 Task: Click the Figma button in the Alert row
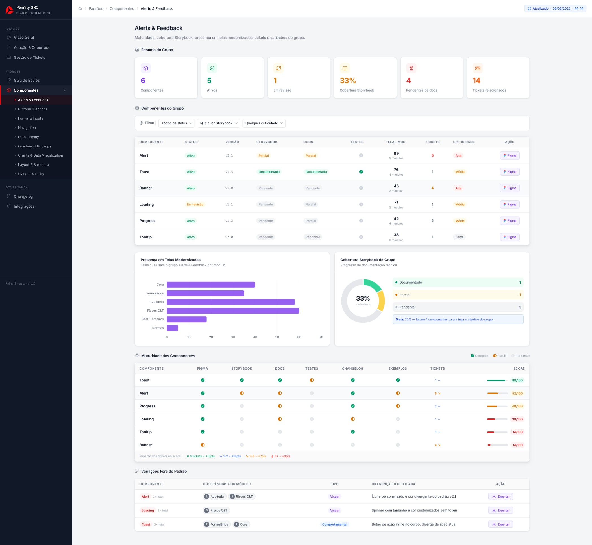(510, 155)
